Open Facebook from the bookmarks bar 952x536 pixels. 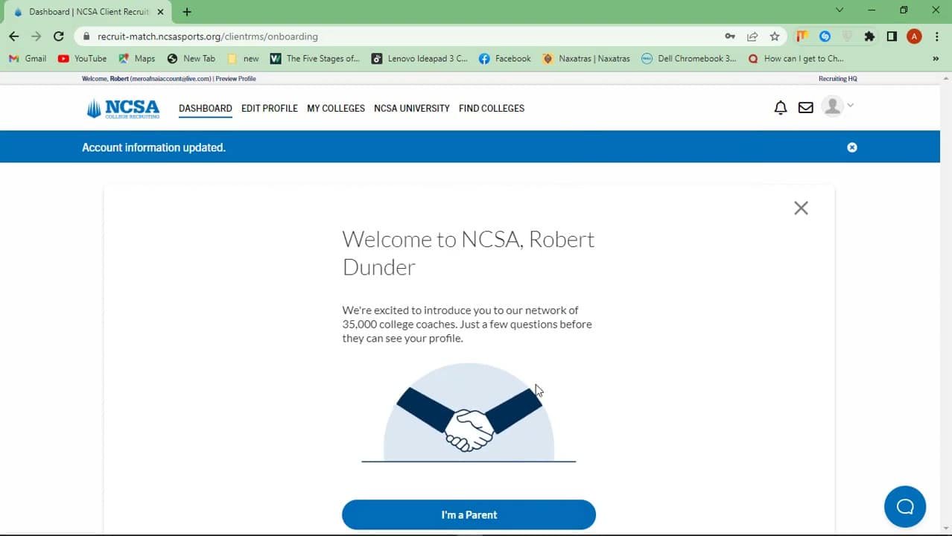[504, 58]
